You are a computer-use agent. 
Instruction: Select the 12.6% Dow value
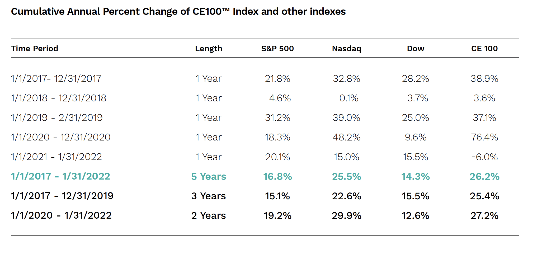tap(416, 215)
